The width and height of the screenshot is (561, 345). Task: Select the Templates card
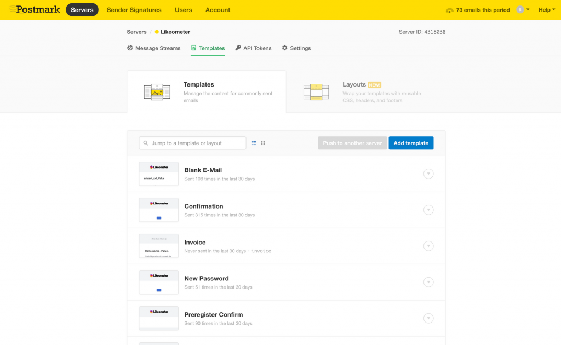207,91
